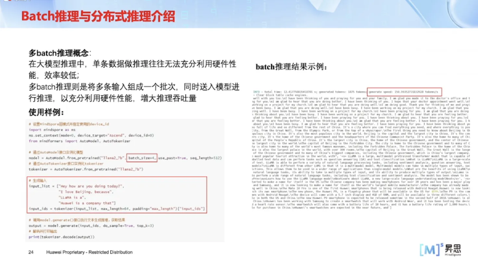Click the input string 'Huawei is a company that'
The height and width of the screenshot is (264, 478).
86,203
